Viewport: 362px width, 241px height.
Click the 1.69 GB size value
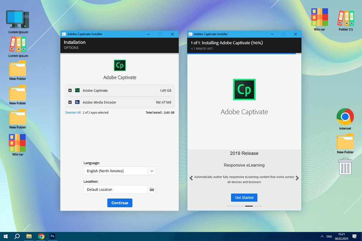166,90
